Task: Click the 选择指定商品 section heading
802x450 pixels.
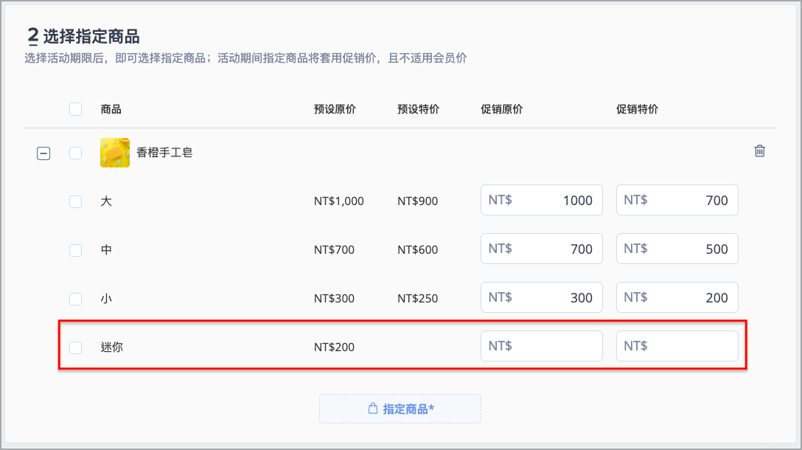Action: point(91,36)
